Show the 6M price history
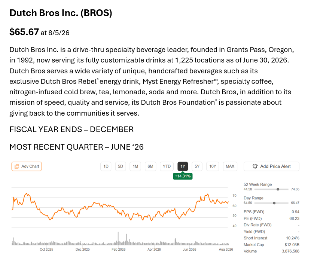The image size is (320, 272). (150, 166)
